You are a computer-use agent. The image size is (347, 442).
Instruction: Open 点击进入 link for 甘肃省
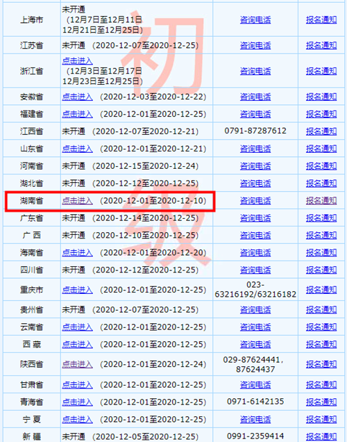(x=78, y=385)
